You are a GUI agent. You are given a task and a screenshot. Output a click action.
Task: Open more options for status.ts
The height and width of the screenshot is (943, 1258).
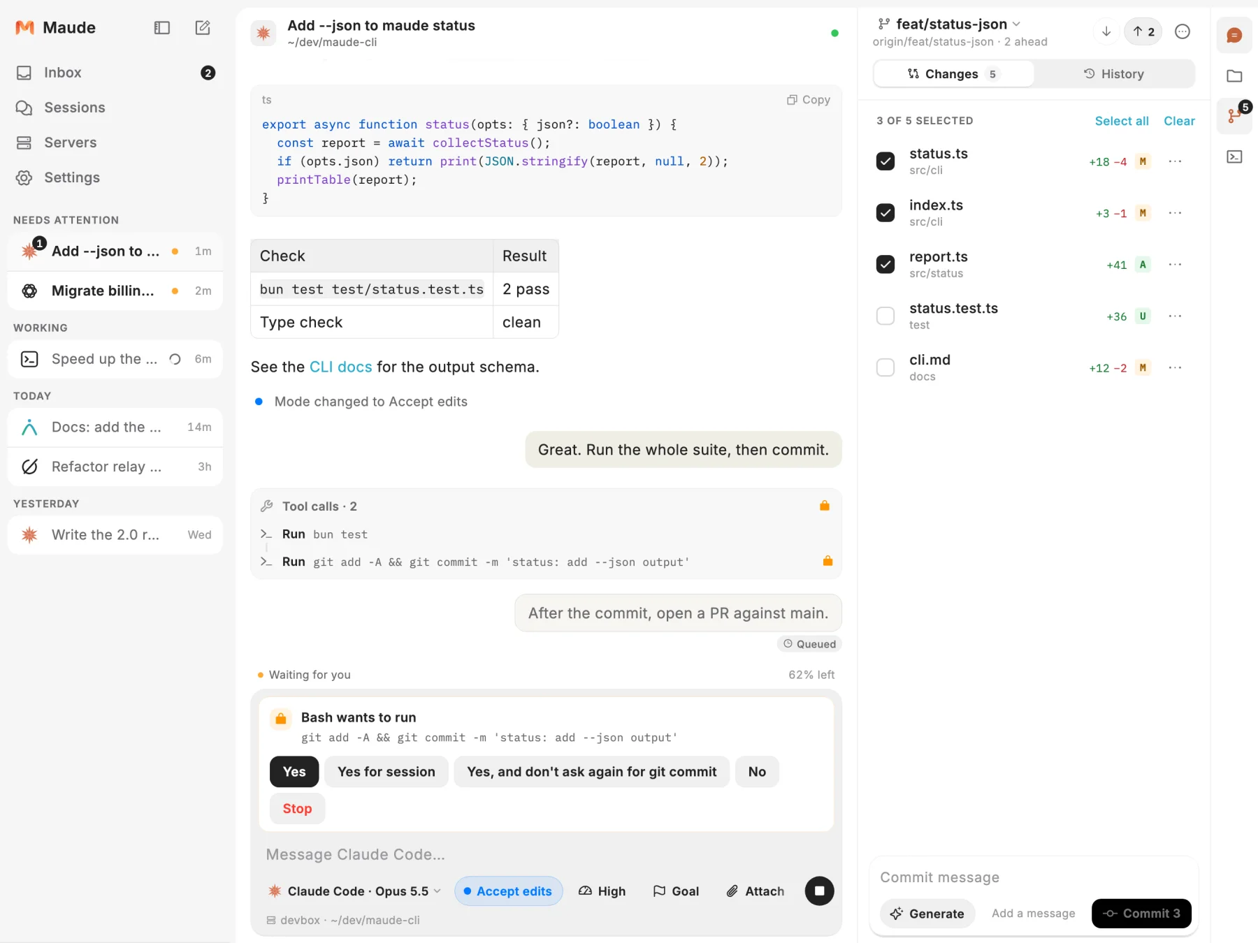pos(1175,161)
